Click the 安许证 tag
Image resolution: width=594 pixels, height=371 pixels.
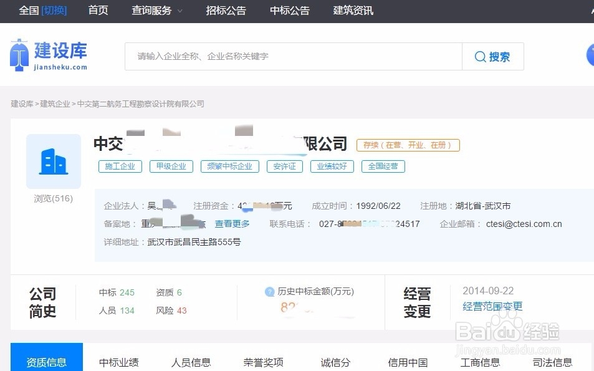click(285, 166)
